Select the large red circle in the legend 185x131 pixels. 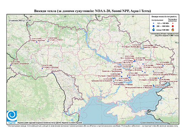click(x=173, y=26)
